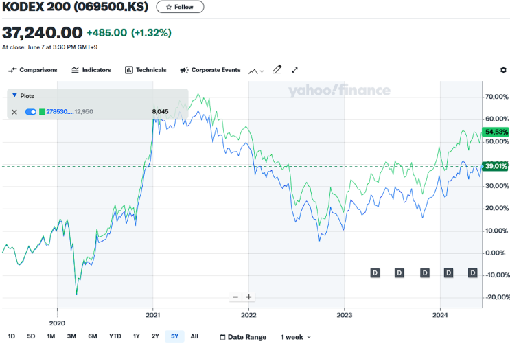510x348 pixels.
Task: Select the 3M time range
Action: point(71,336)
